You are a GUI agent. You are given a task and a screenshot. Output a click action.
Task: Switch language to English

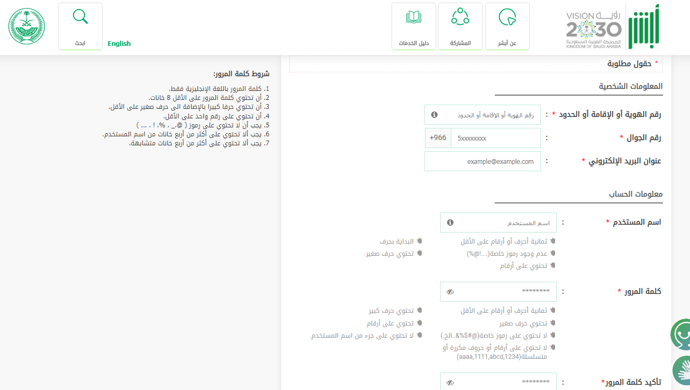click(119, 43)
